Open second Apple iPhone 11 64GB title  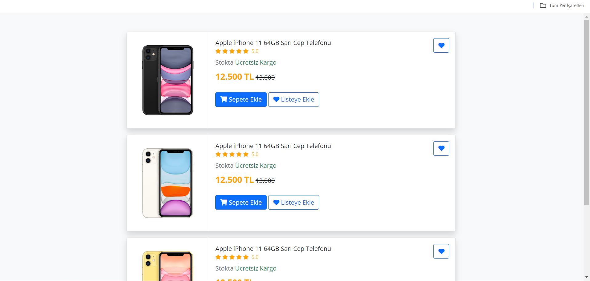pos(273,146)
